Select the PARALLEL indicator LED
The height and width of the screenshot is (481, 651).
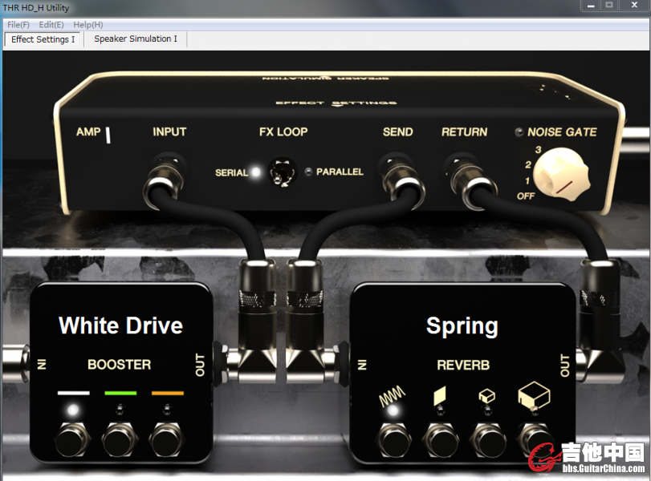pos(308,172)
